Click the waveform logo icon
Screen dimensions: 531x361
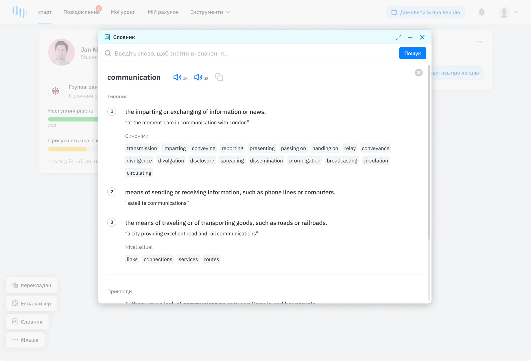[19, 12]
